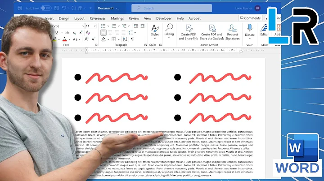Image resolution: width=324 pixels, height=181 pixels.
Task: Select Align Right
Action: tap(117, 33)
